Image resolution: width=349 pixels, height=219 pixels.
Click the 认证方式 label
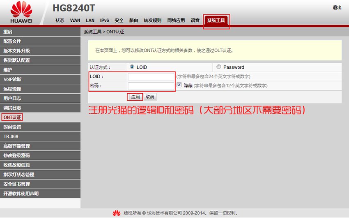click(x=100, y=67)
